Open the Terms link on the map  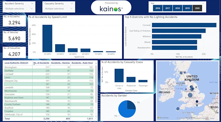(x=212, y=118)
